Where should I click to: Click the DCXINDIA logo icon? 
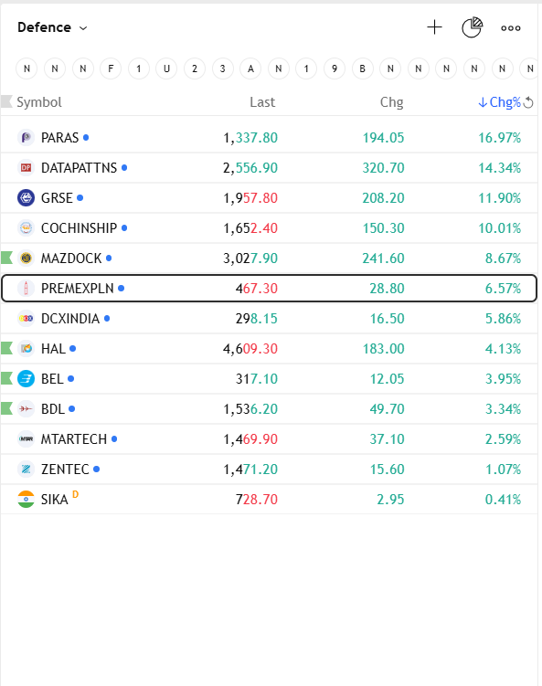[26, 319]
